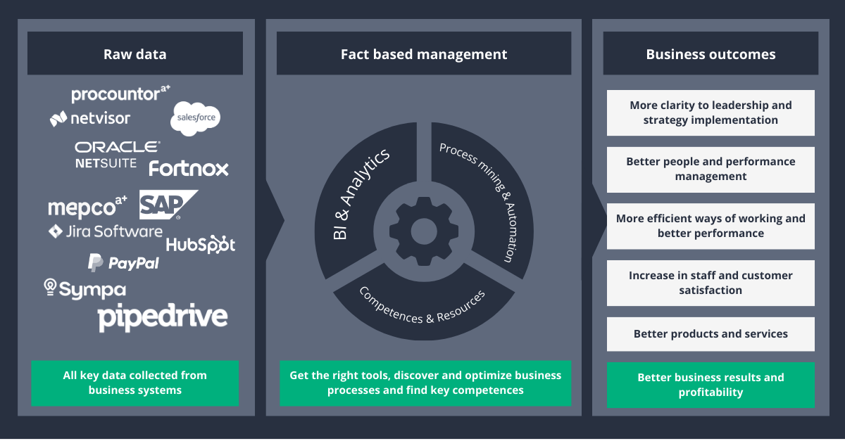
Task: Select the Jira Software logo
Action: tap(104, 230)
